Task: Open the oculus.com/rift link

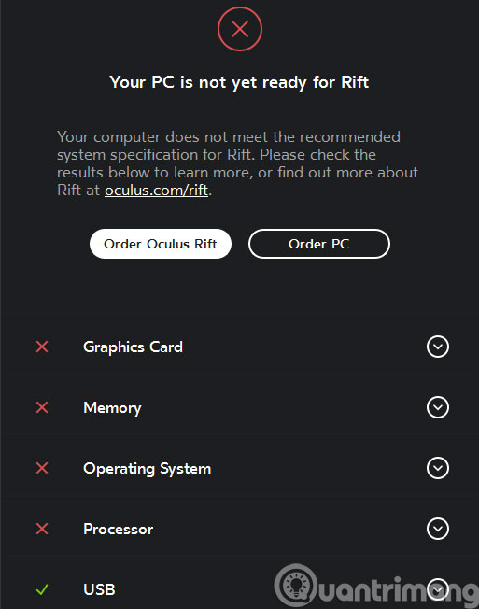Action: pos(157,191)
